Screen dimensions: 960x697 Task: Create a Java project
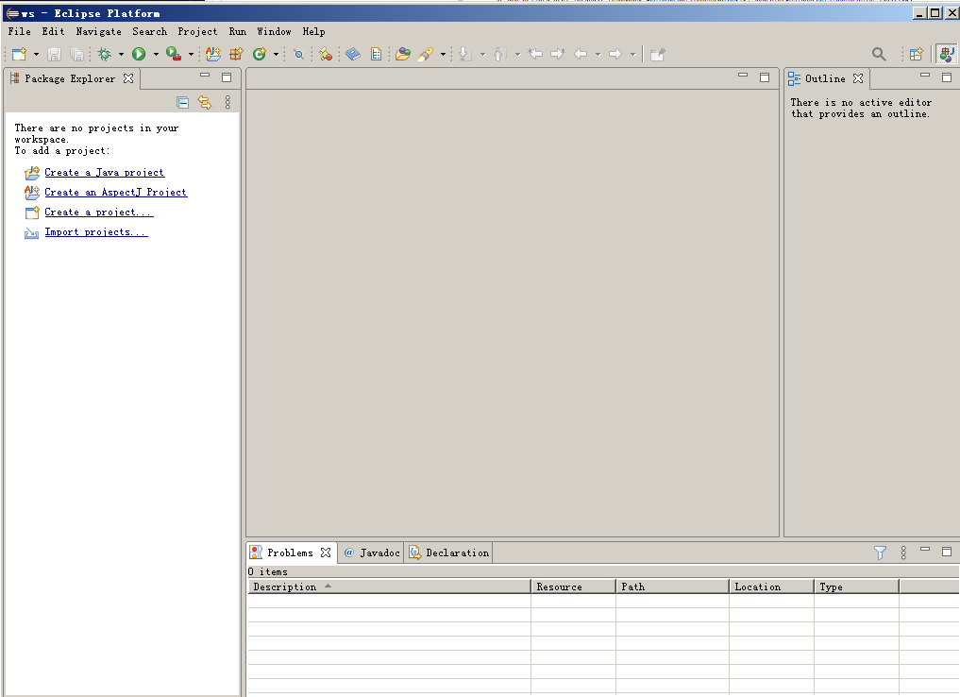[x=104, y=172]
